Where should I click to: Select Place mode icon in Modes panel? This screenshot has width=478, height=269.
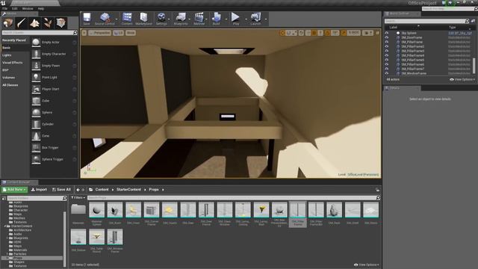point(7,23)
